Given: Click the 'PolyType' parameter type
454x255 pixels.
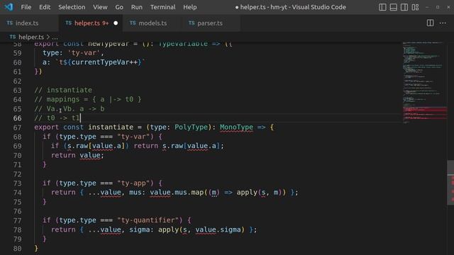Looking at the screenshot, I should pos(191,127).
